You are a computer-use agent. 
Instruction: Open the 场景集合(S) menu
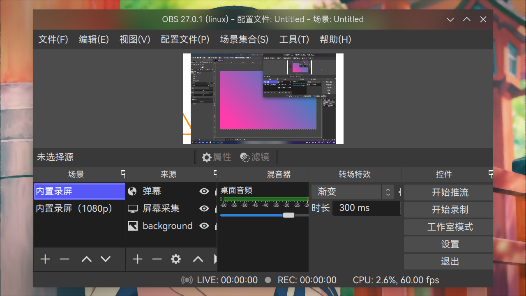click(x=243, y=39)
